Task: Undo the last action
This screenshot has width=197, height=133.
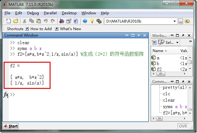Action: pyautogui.click(x=46, y=21)
